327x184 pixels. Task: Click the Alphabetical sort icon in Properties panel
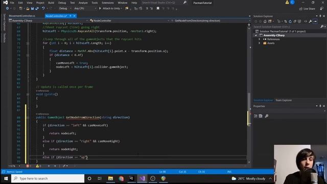click(x=261, y=116)
